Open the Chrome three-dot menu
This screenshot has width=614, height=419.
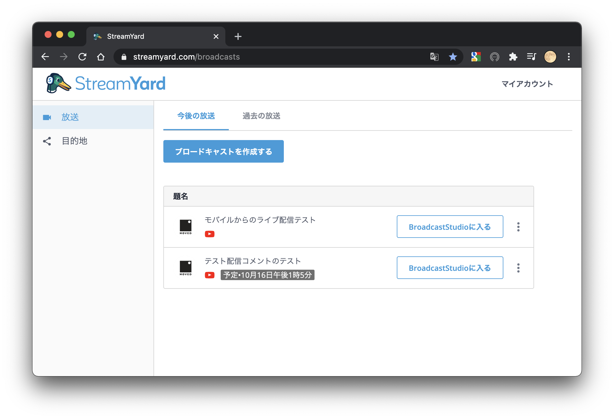(x=569, y=57)
